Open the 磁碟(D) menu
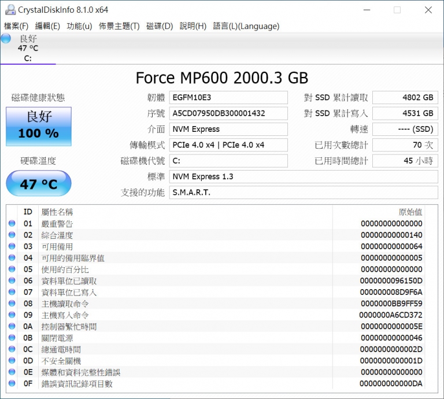 (x=160, y=26)
